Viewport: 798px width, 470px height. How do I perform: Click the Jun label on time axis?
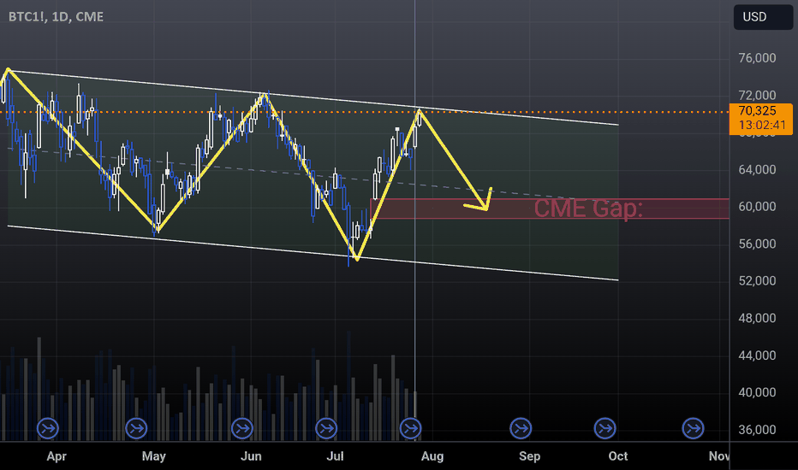(251, 456)
